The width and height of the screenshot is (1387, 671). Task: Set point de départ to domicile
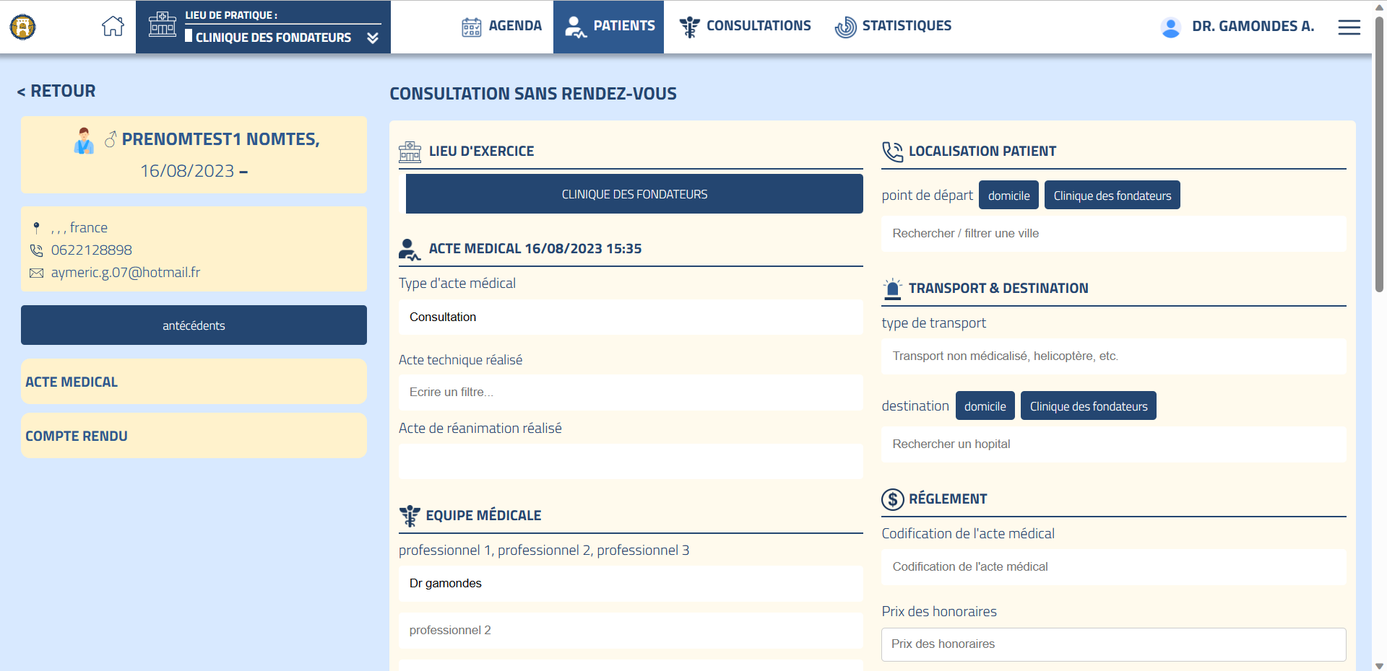tap(1008, 196)
